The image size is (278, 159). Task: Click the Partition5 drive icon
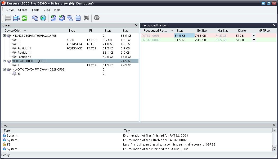(14, 57)
